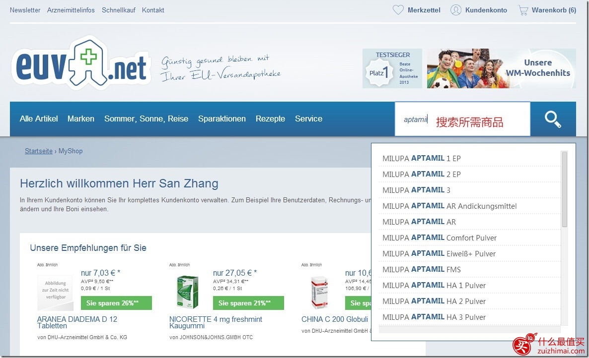This screenshot has height=358, width=589.
Task: Click the suggestion list scrollbar thumb
Action: pyautogui.click(x=565, y=189)
